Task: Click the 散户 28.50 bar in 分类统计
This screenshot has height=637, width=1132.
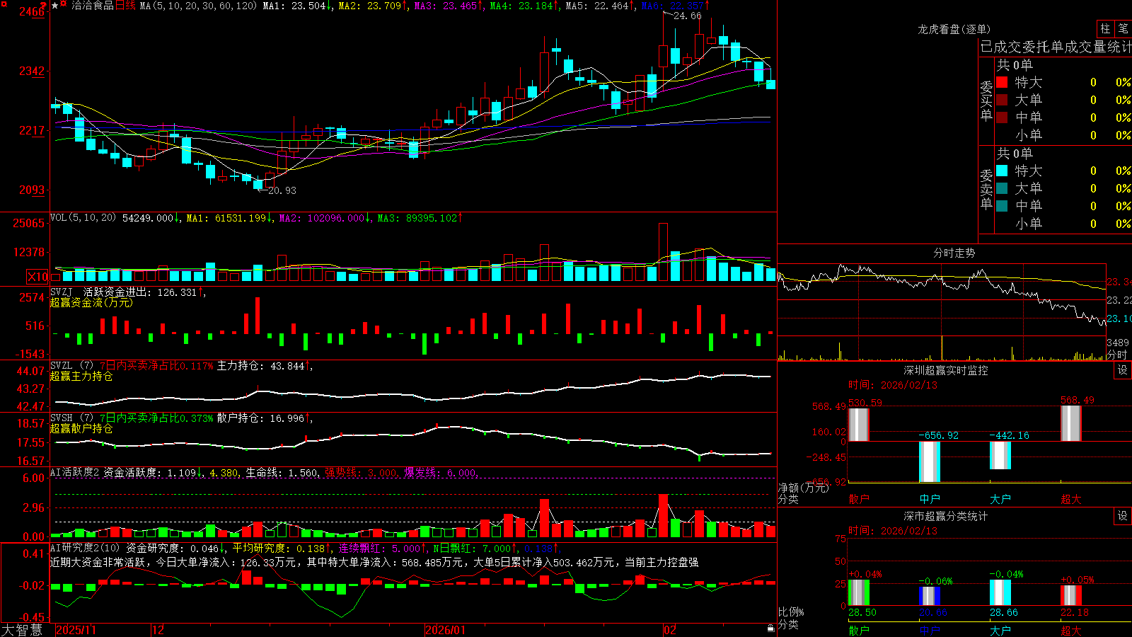Action: click(859, 592)
